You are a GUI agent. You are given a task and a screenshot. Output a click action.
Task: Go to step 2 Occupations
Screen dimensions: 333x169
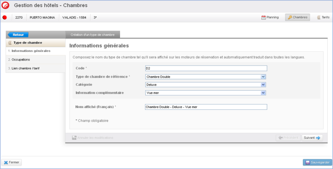[x=19, y=60]
